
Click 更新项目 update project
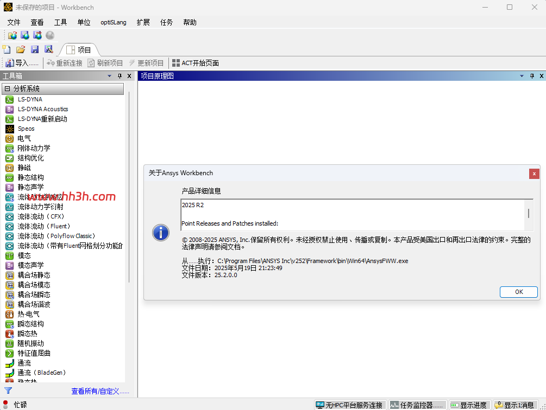[146, 63]
